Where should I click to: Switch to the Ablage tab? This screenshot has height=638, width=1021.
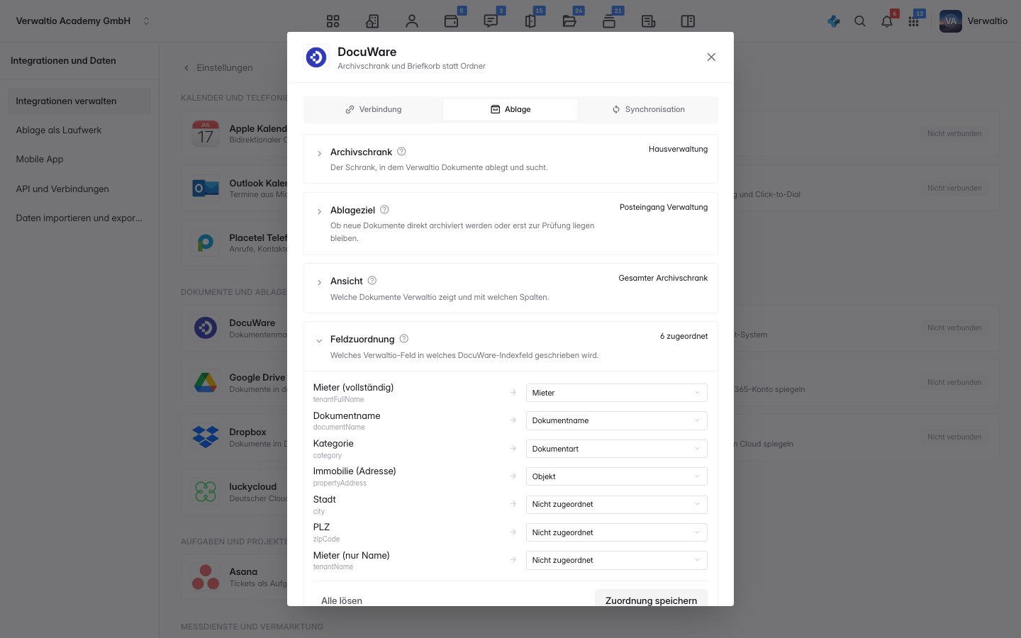510,109
